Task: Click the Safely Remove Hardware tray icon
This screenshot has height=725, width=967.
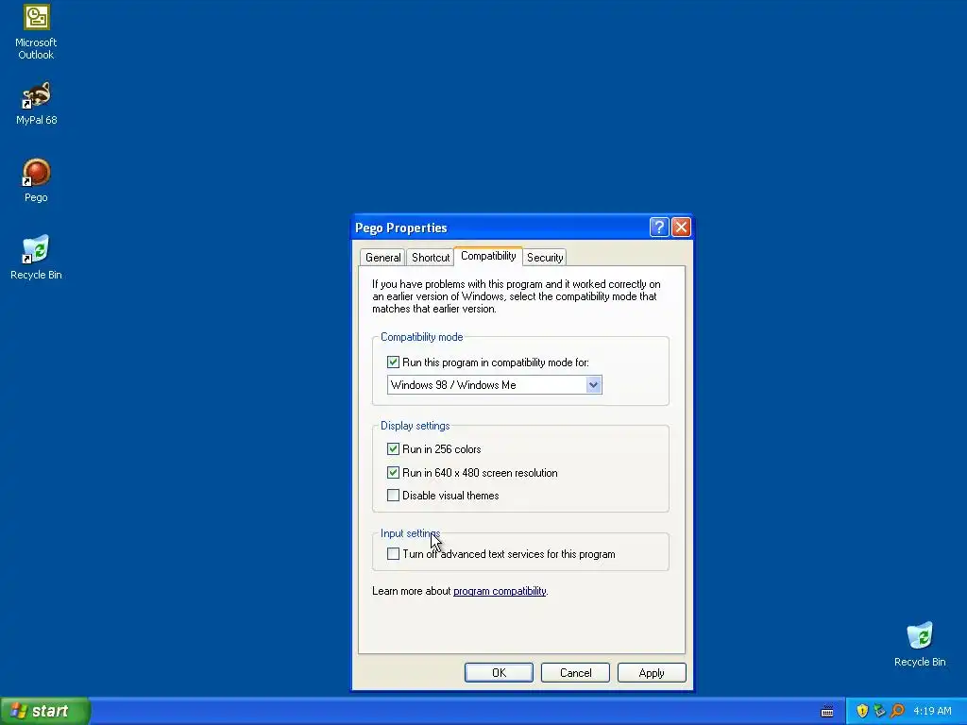Action: (x=879, y=711)
